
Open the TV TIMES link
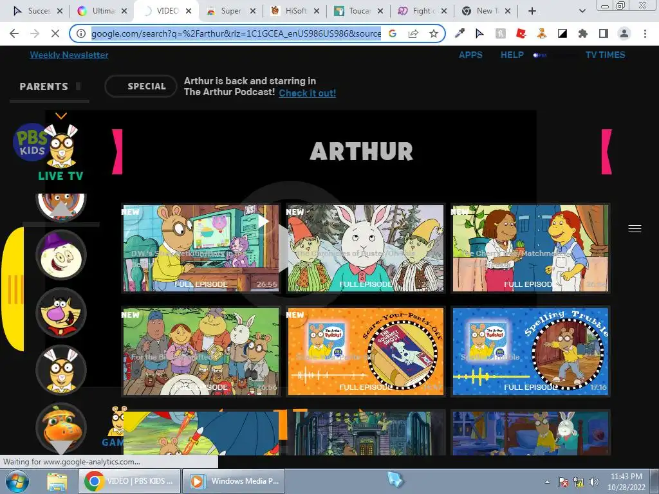[x=605, y=55]
